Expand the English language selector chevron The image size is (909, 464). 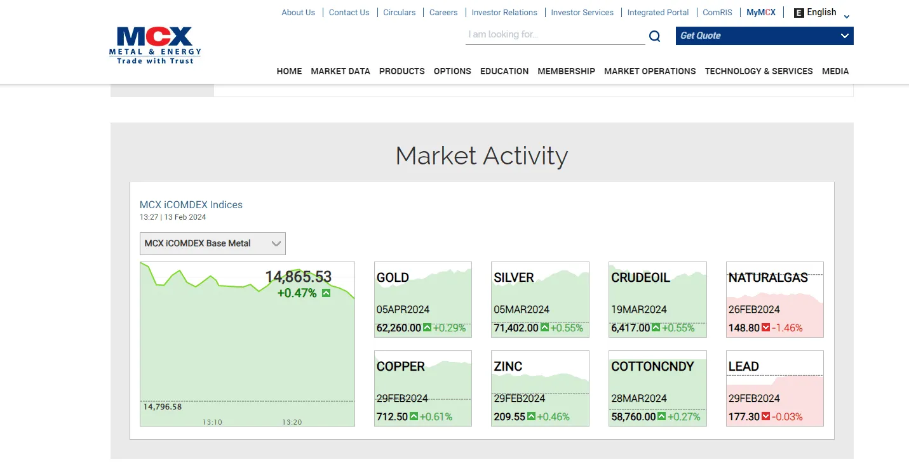tap(846, 17)
